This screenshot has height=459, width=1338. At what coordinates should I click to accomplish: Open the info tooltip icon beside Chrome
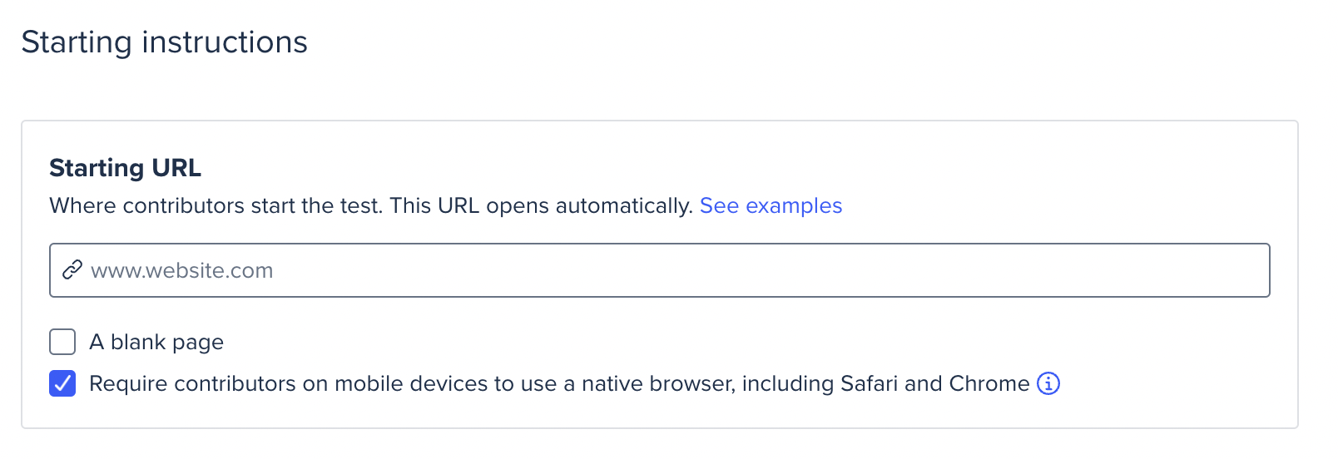coord(1048,383)
